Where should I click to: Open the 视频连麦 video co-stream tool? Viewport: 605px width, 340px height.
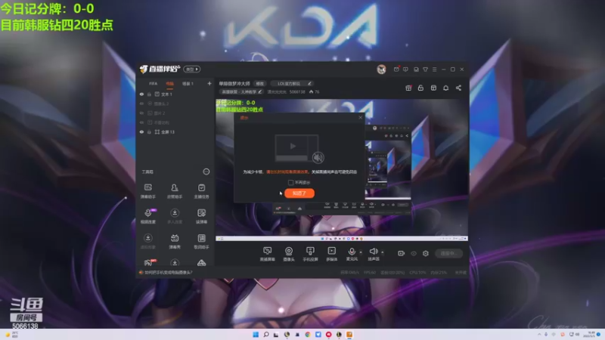click(x=147, y=216)
